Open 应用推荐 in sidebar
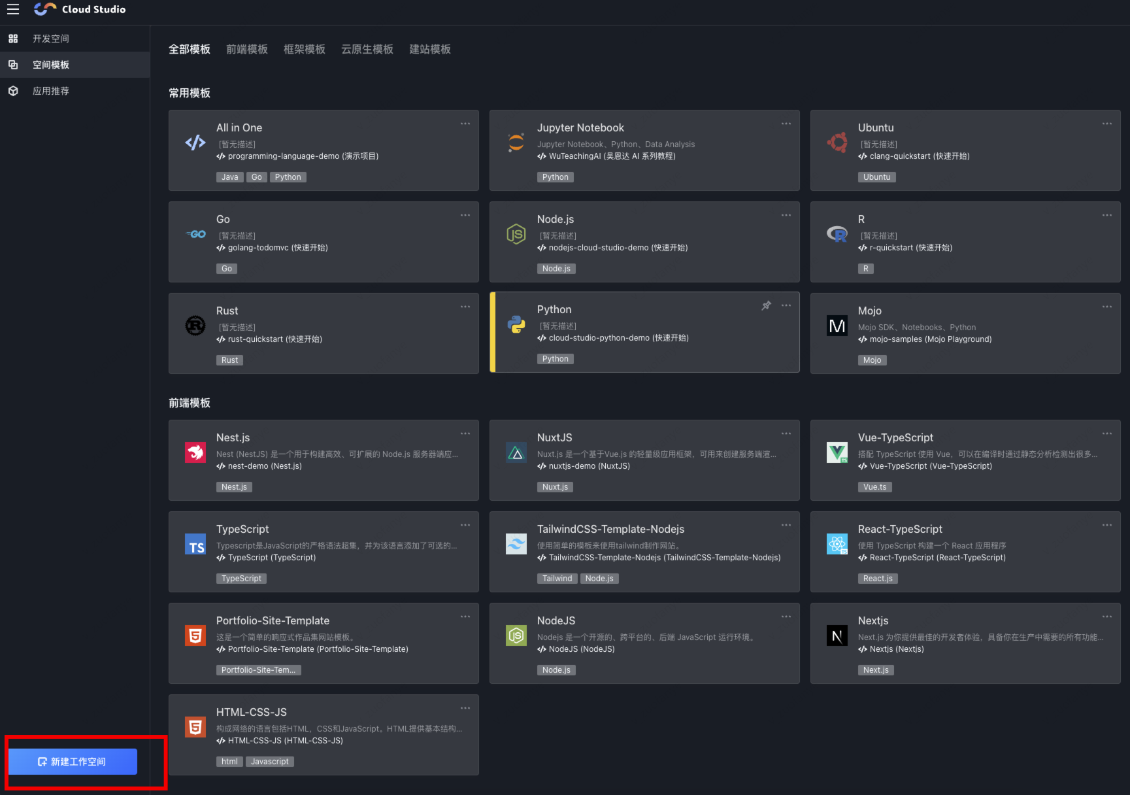Viewport: 1130px width, 795px height. (51, 91)
